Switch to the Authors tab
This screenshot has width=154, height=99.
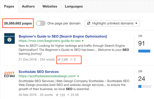tap(28, 6)
